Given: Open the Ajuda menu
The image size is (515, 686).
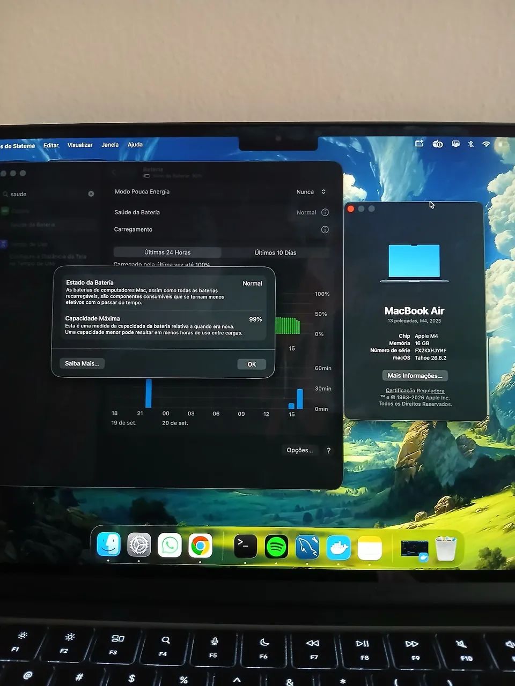Looking at the screenshot, I should point(135,144).
